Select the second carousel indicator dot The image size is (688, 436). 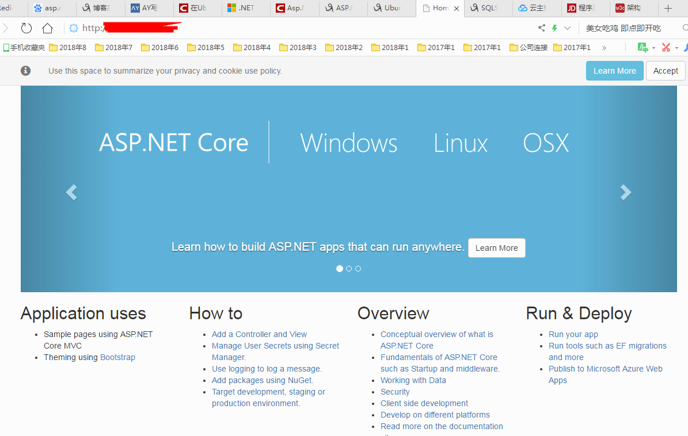coord(349,269)
